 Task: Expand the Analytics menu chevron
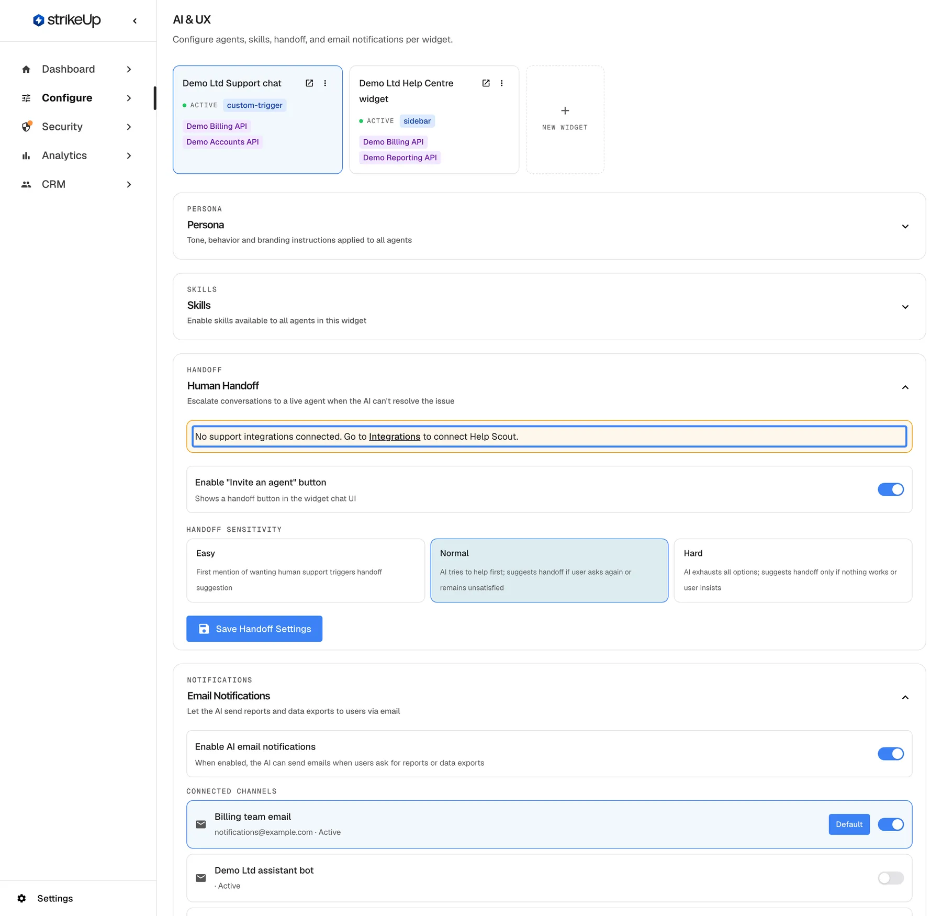pyautogui.click(x=129, y=155)
